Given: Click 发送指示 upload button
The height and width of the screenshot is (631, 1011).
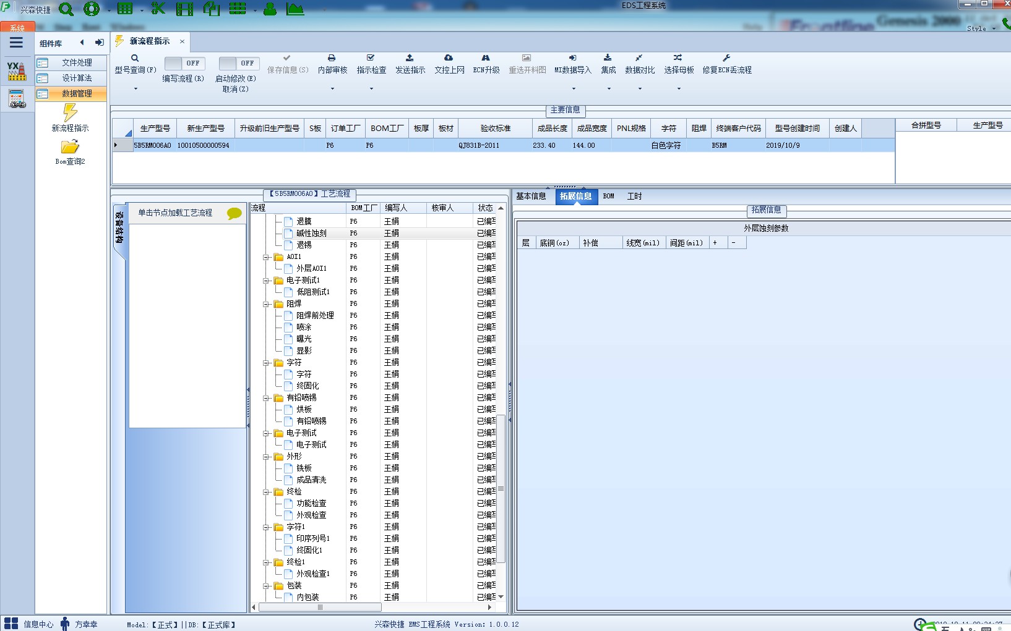Looking at the screenshot, I should coord(410,64).
